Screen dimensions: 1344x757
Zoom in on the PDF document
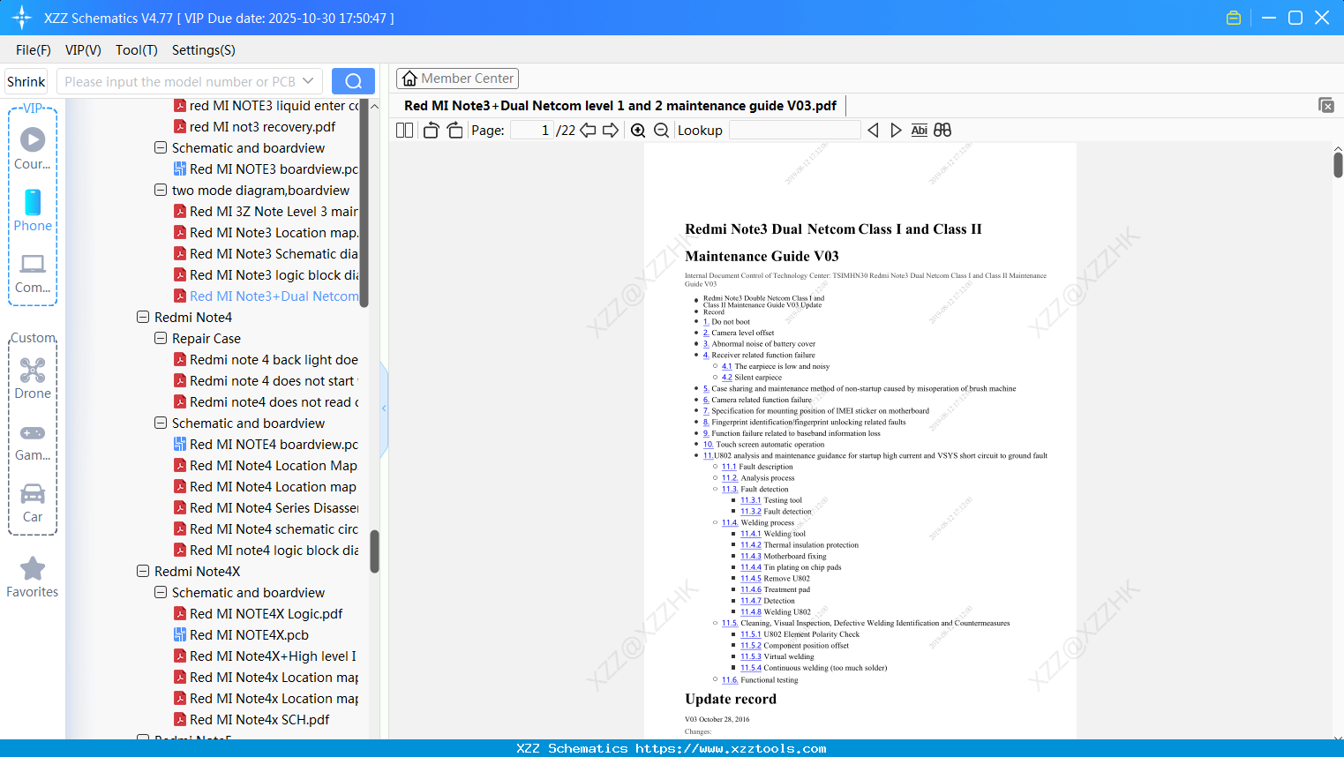click(x=638, y=131)
